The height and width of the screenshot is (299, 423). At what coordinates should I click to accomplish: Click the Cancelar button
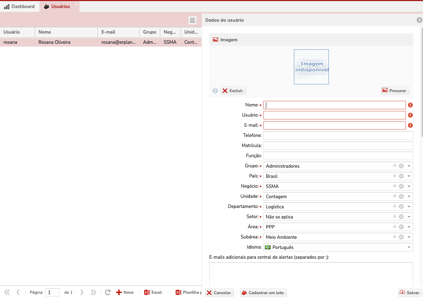coord(219,293)
